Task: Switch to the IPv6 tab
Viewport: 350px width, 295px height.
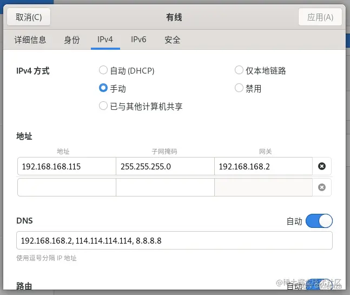Action: 138,40
